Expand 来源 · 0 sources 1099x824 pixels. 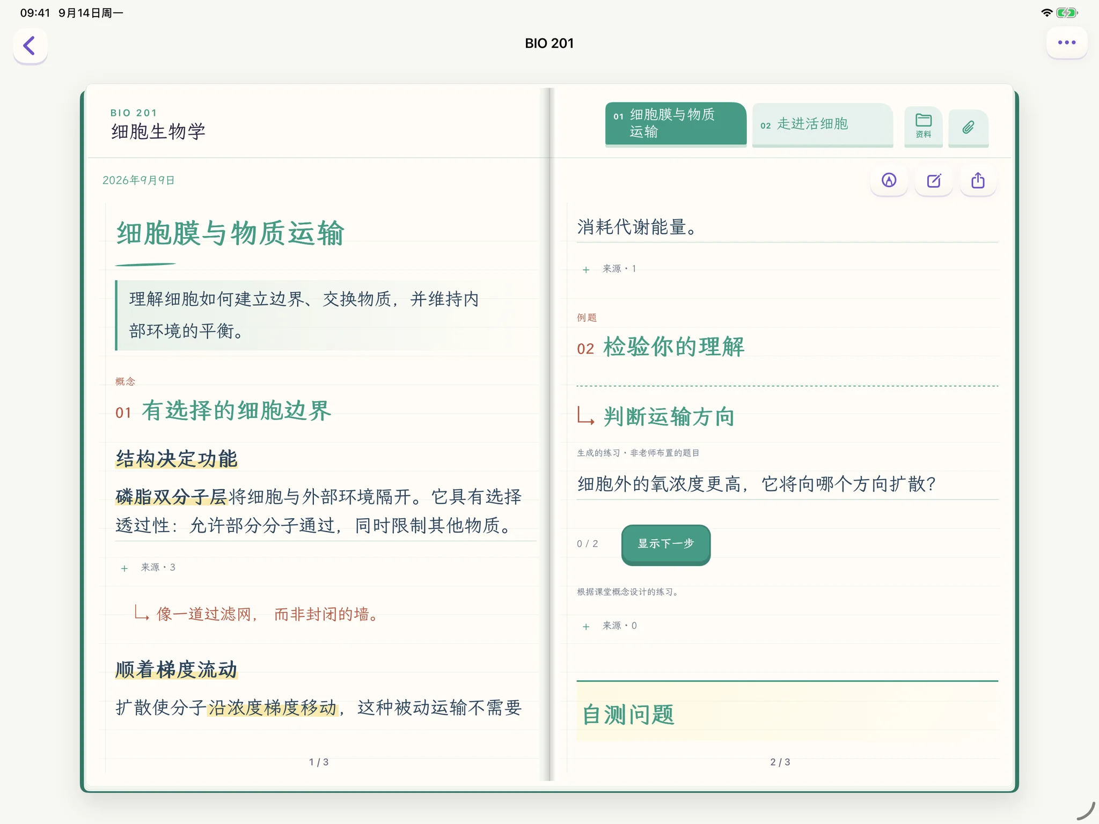[x=610, y=626]
